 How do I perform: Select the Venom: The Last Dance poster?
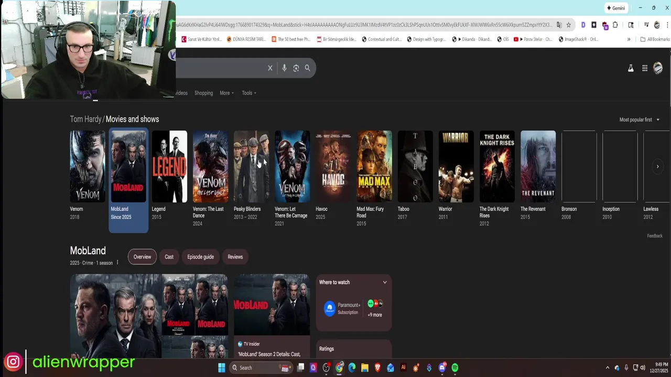click(x=210, y=167)
